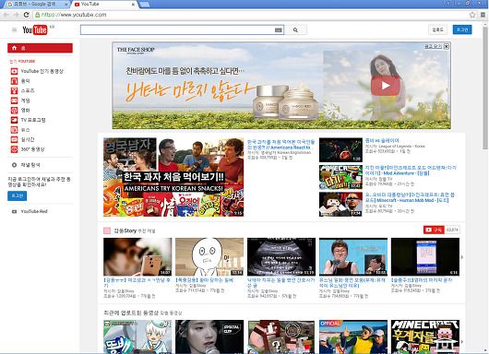Open the hamburger guide menu

click(14, 29)
